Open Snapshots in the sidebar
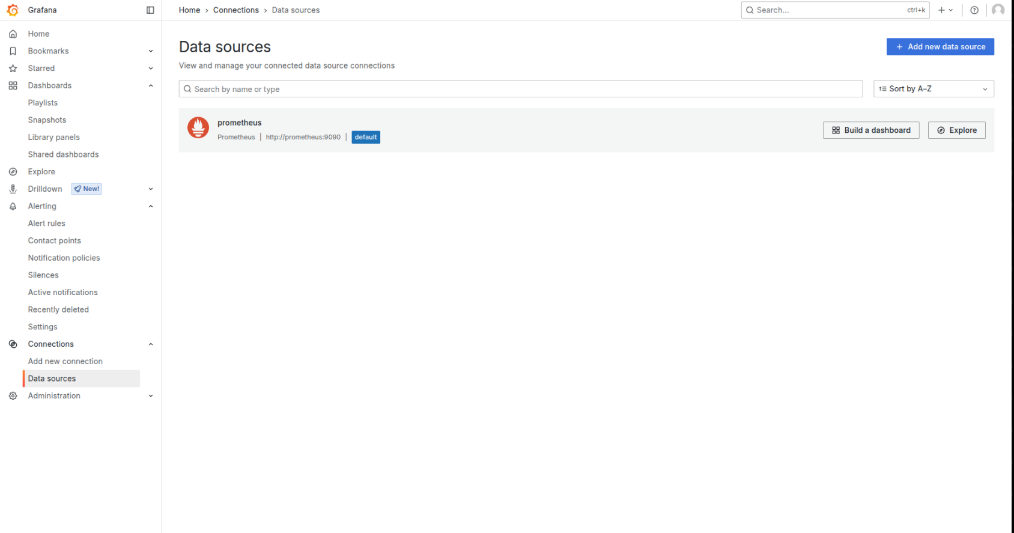The image size is (1014, 533). pyautogui.click(x=47, y=120)
